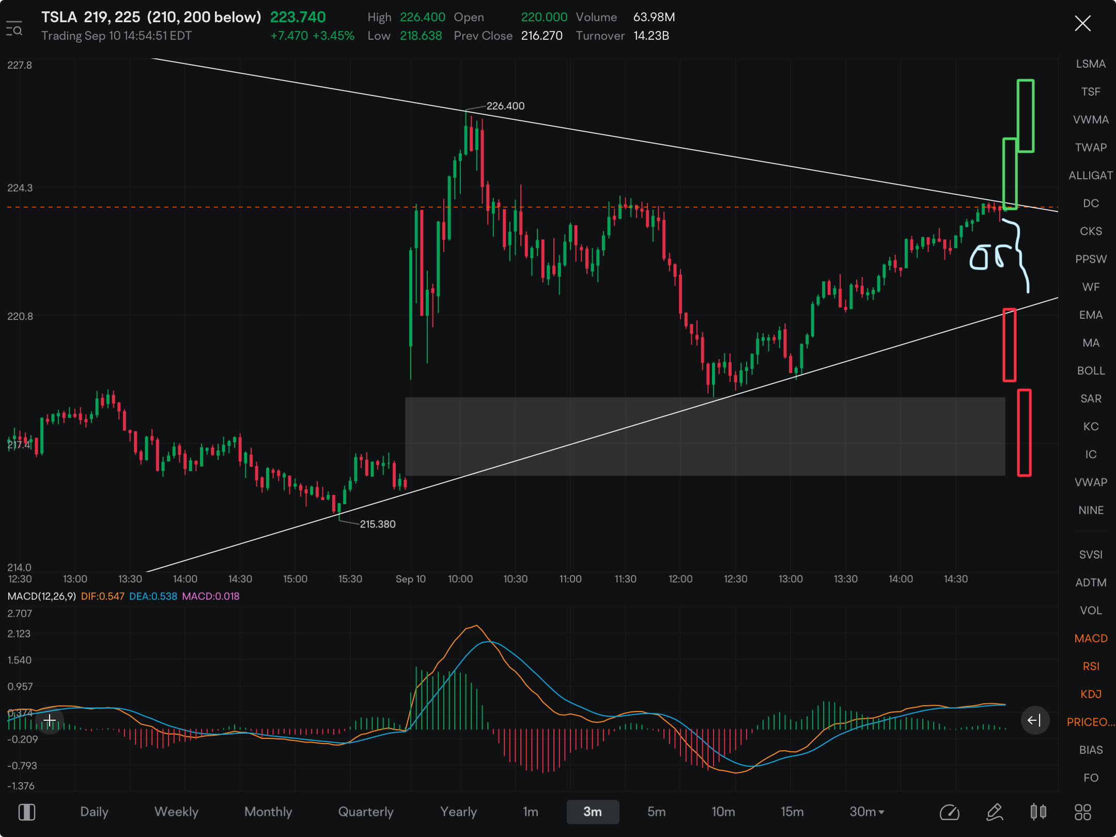The image size is (1116, 837).
Task: Select the 3m interval
Action: [593, 812]
